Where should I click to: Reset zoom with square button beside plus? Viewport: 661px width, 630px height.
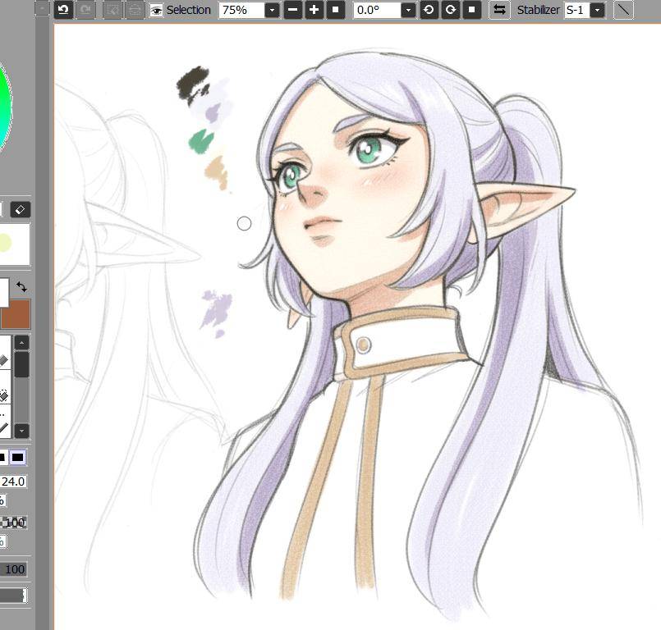point(335,10)
